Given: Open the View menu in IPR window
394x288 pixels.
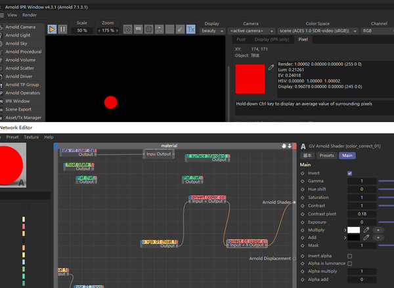Looking at the screenshot, I should pos(12,15).
